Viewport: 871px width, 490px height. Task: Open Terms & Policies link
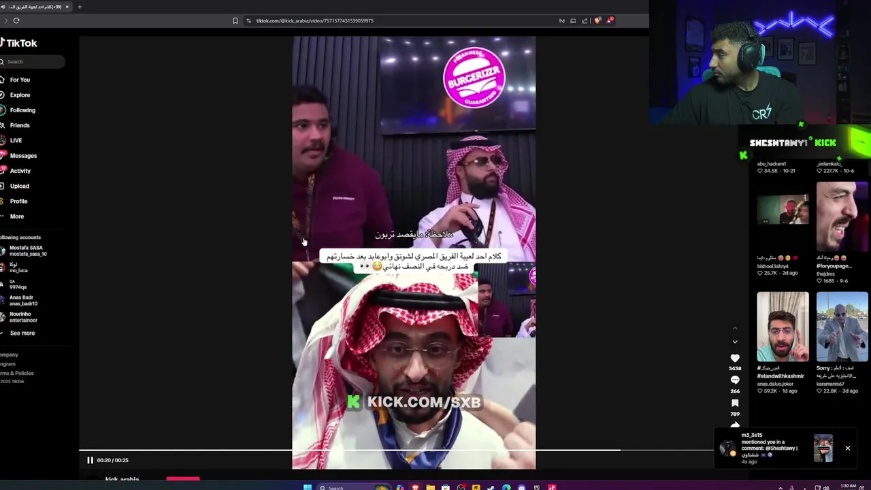click(16, 374)
